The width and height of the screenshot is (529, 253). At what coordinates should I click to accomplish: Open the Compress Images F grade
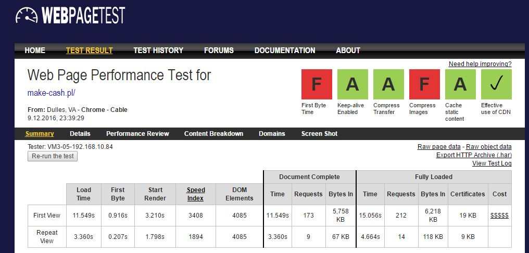tap(424, 84)
